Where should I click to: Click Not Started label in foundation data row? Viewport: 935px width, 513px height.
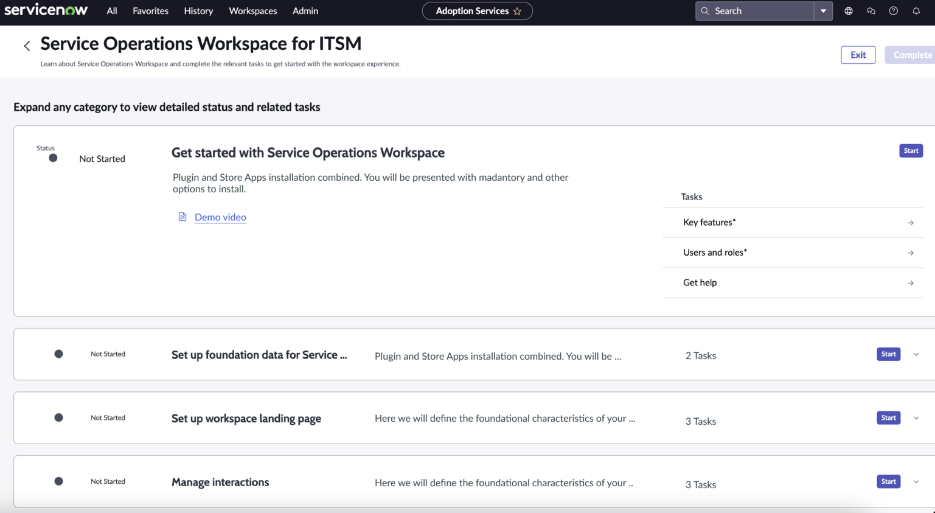coord(108,354)
